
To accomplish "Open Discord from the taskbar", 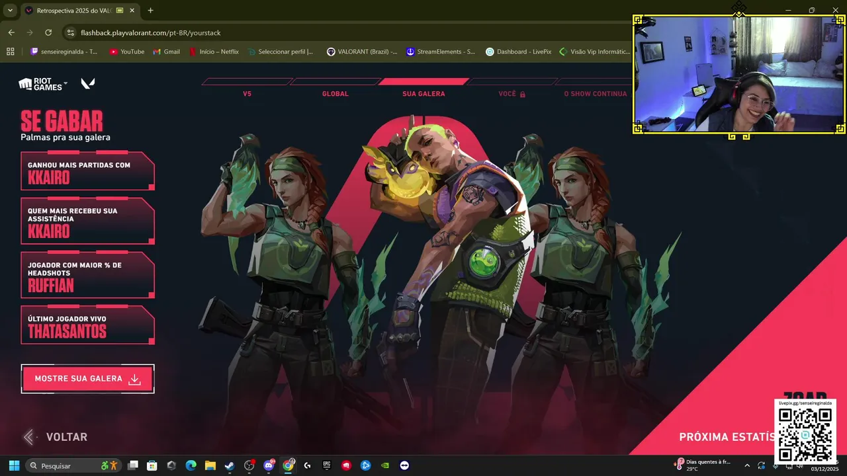I will [x=269, y=465].
